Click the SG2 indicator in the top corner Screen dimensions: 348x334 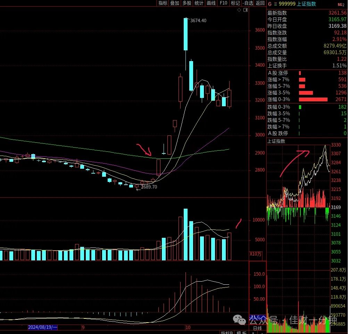click(x=341, y=5)
